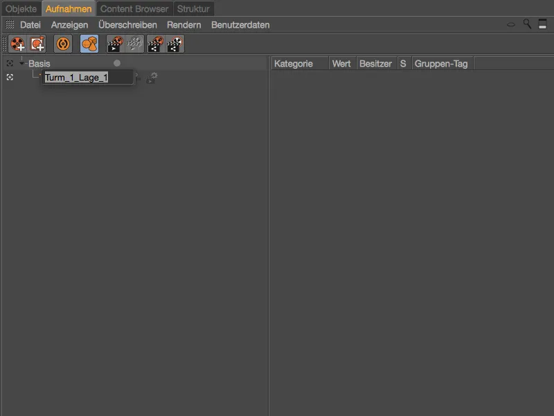Click the eye-shaped icon in the menu bar
The height and width of the screenshot is (416, 554).
(511, 24)
